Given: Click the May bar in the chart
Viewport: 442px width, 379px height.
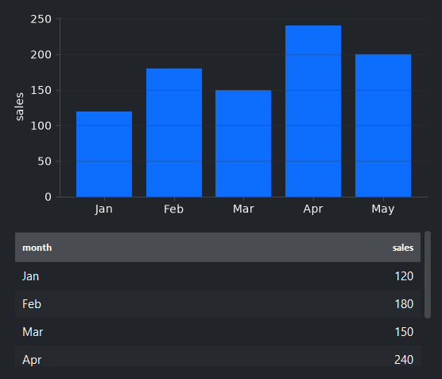Looking at the screenshot, I should 383,125.
